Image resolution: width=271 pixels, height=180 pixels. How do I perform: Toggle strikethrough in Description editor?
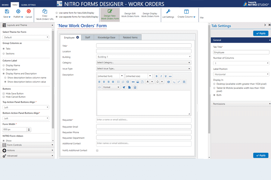[170, 76]
